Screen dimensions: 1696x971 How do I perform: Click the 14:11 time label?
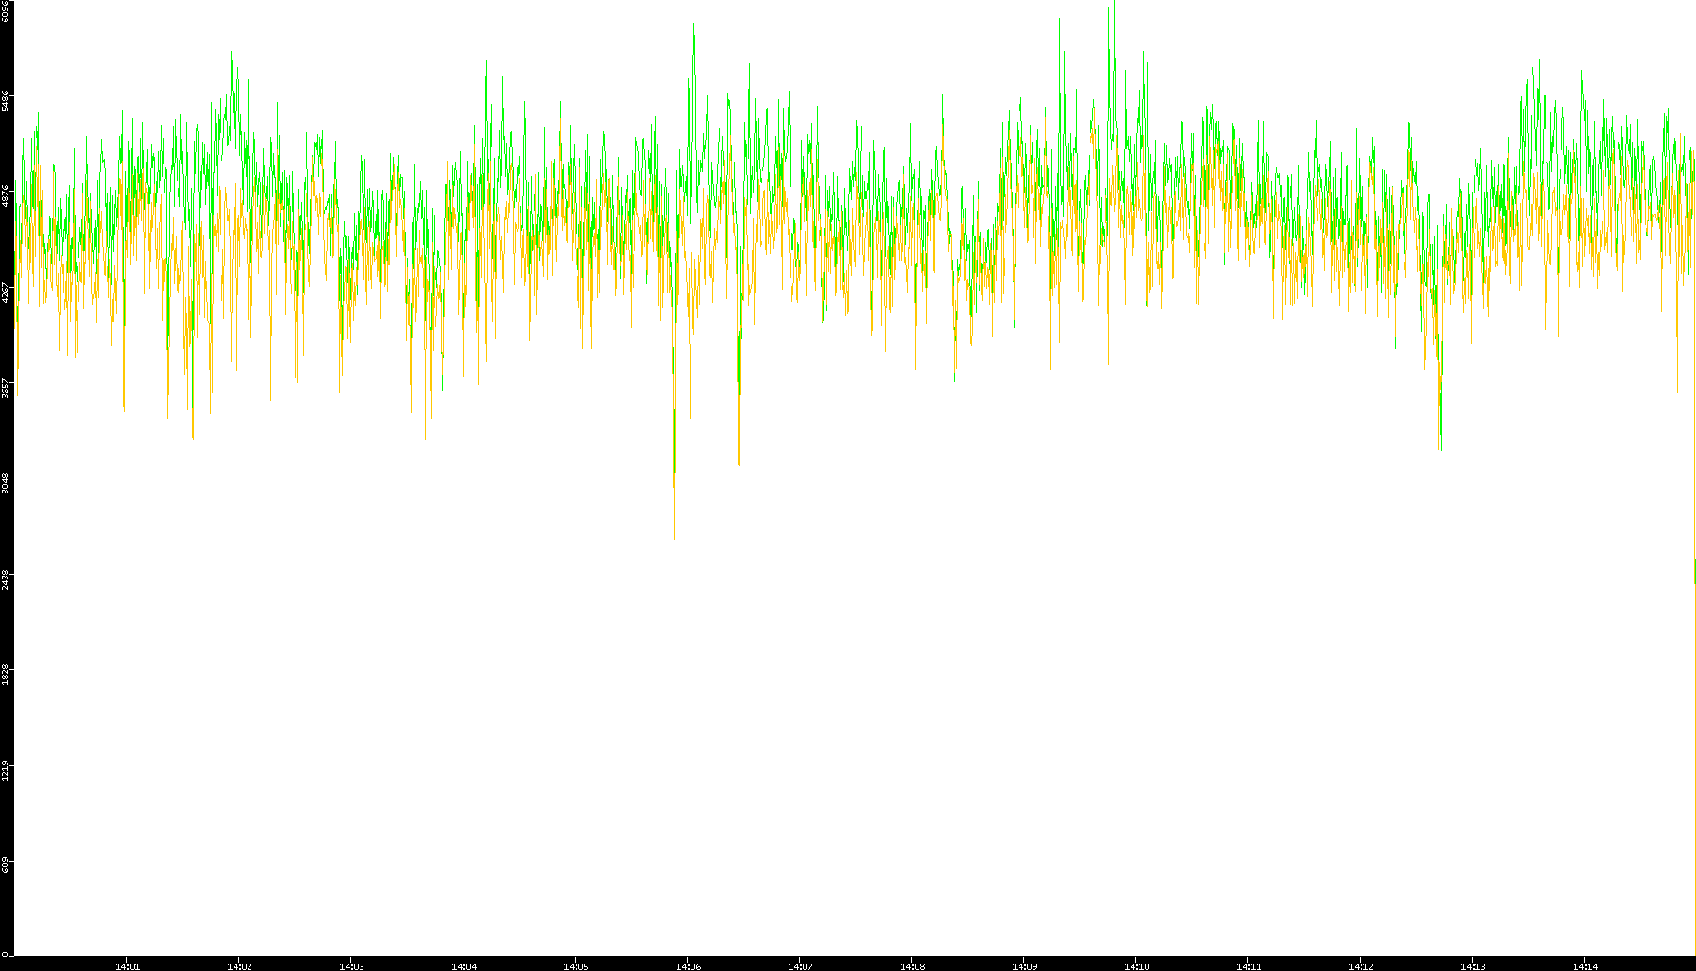1248,966
